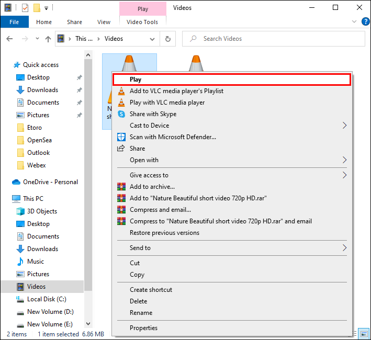Select Share with Skype option
The height and width of the screenshot is (340, 371).
[x=232, y=114]
